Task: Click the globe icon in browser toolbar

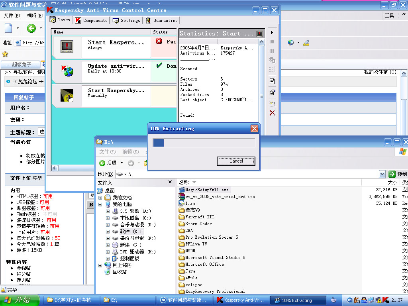Action: pyautogui.click(x=290, y=43)
